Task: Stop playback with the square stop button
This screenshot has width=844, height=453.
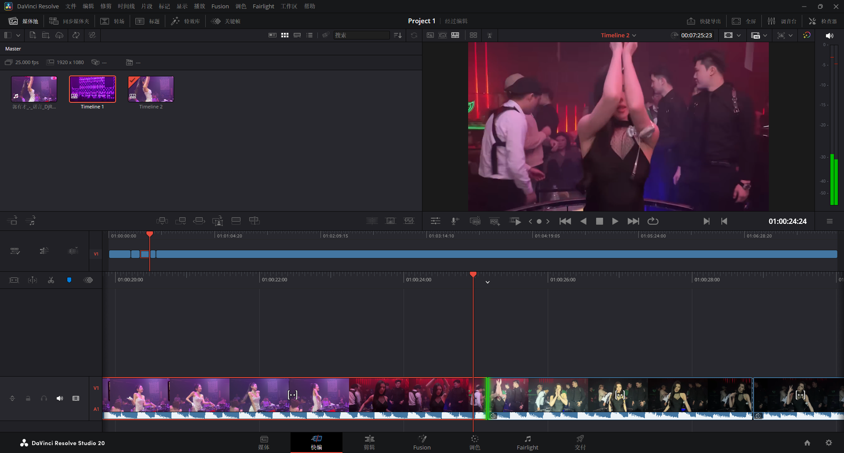Action: 599,221
